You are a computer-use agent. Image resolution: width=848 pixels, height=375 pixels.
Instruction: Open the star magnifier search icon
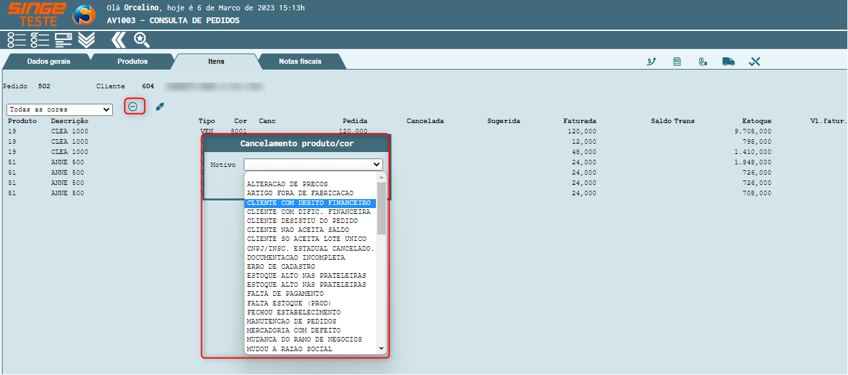tap(141, 40)
